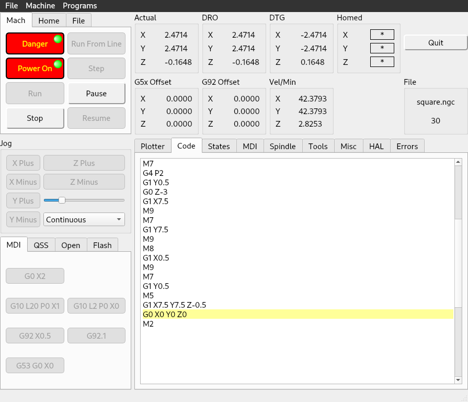The height and width of the screenshot is (402, 468).
Task: Open the HAL tab
Action: tap(376, 147)
